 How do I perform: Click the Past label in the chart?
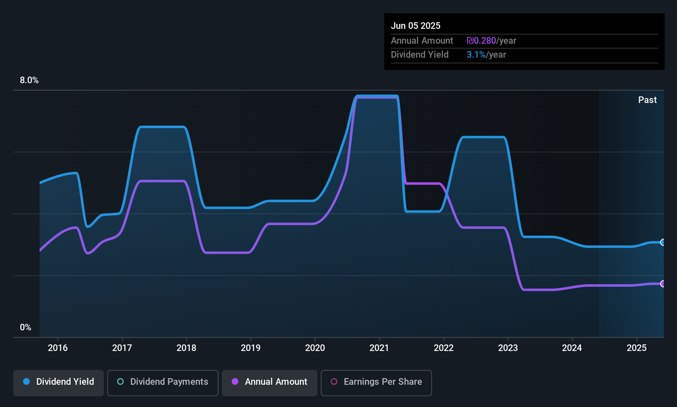[647, 100]
